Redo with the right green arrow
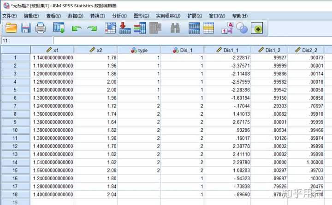332x205 pixels. coord(92,28)
